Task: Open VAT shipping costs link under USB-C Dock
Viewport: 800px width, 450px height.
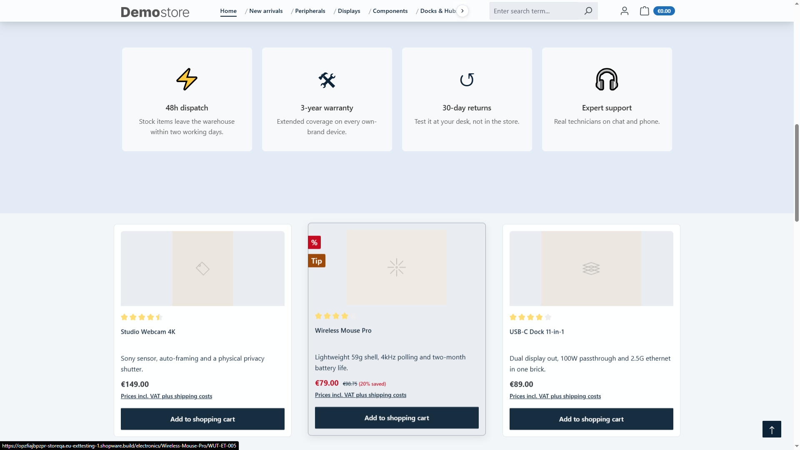Action: tap(555, 396)
